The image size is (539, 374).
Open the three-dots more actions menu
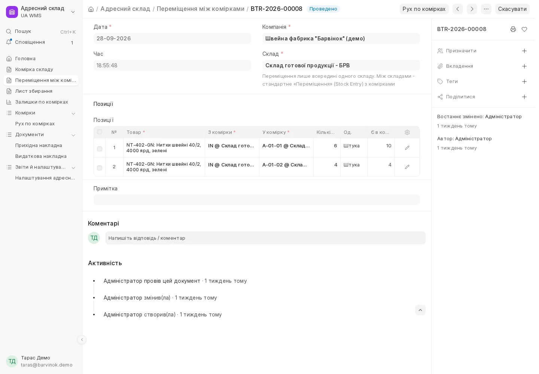click(x=486, y=9)
